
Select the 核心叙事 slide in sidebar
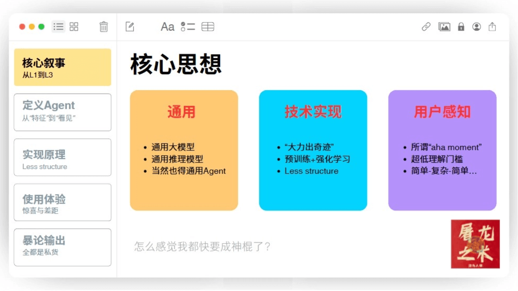click(62, 67)
